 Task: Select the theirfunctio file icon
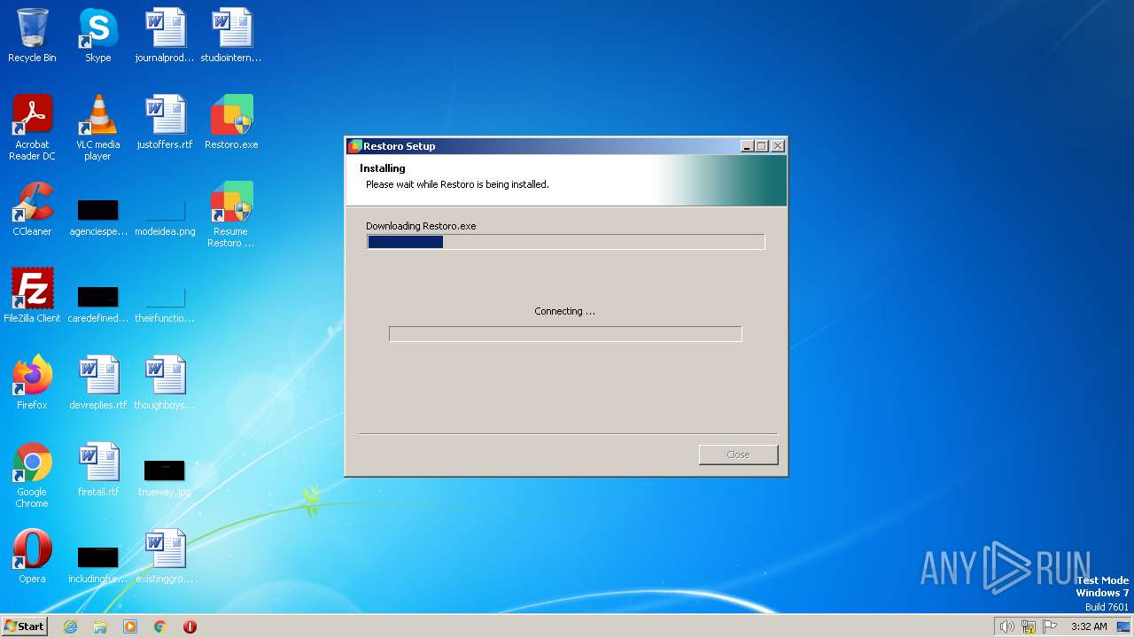pyautogui.click(x=165, y=304)
